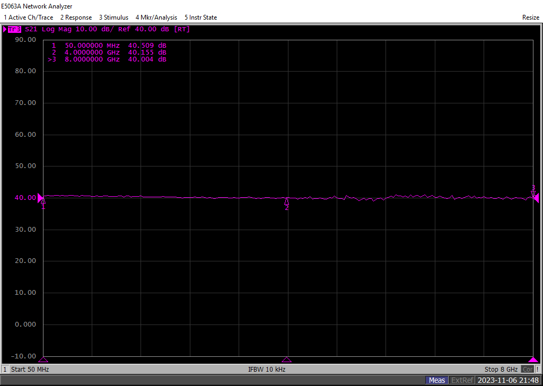Viewport: 543px width, 386px height.
Task: Click bottom center marker 2 position triangle
Action: pyautogui.click(x=287, y=359)
